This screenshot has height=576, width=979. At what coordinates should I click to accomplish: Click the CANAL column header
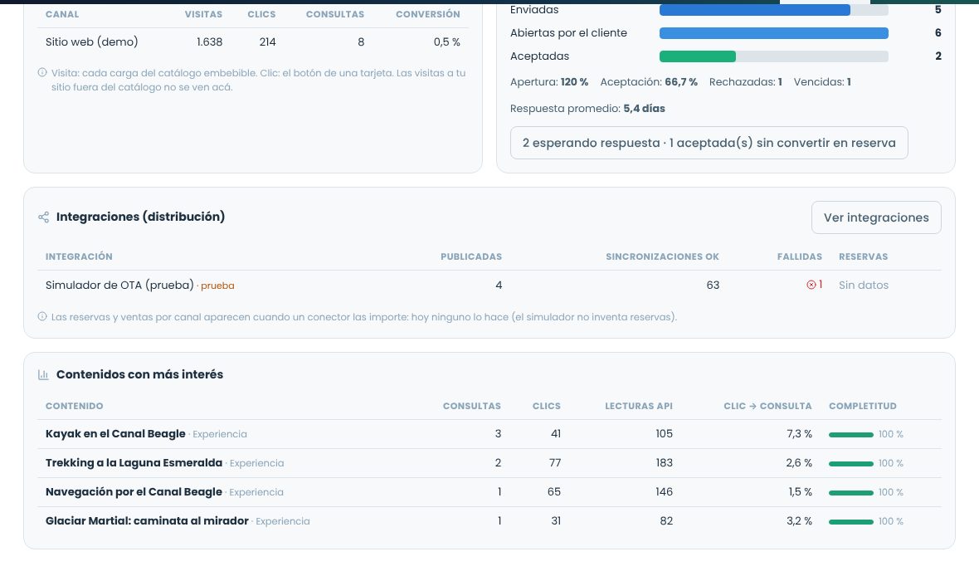62,14
